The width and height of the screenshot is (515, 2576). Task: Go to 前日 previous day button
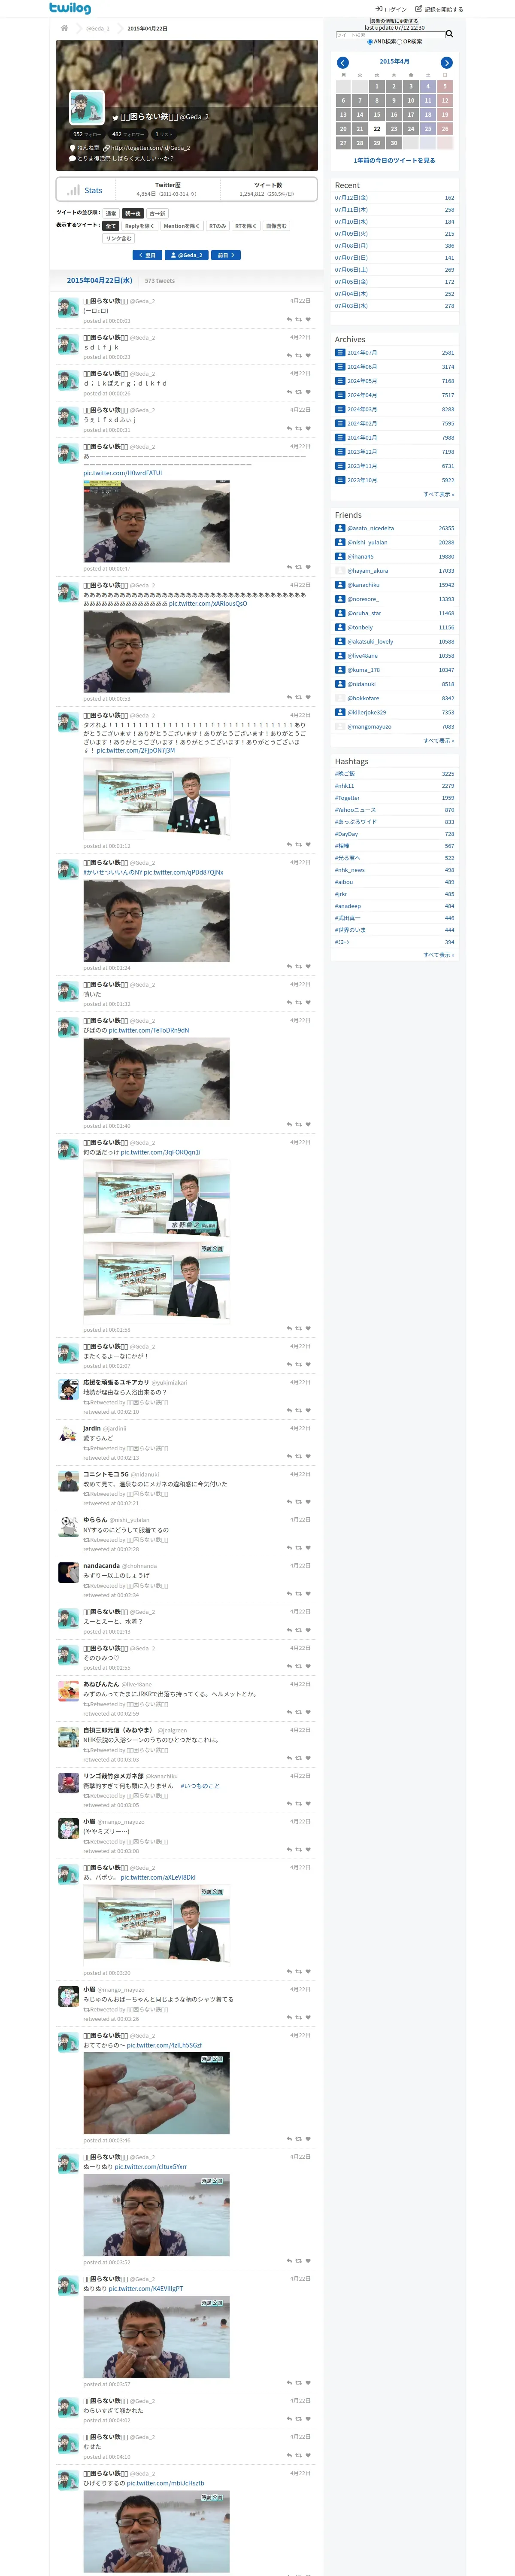tap(226, 255)
